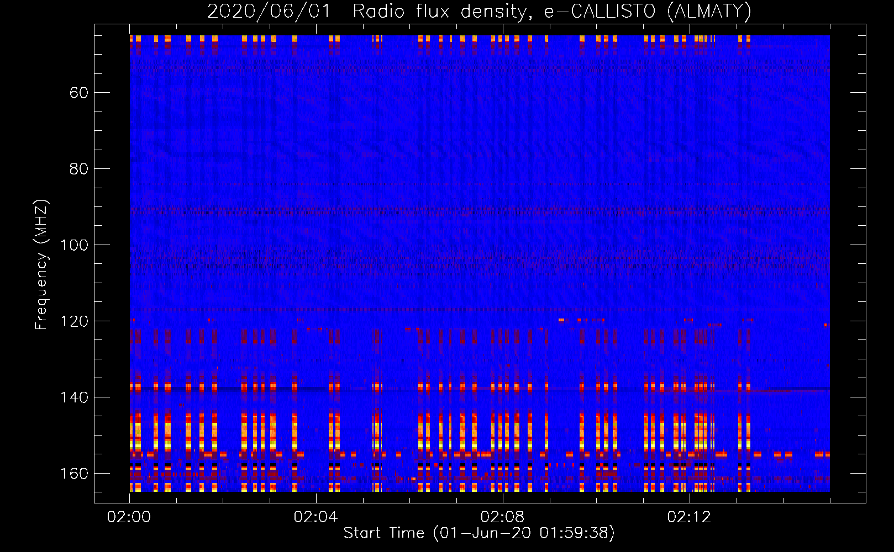
Task: Click the 60 MHz frequency tick label
Action: tap(79, 93)
